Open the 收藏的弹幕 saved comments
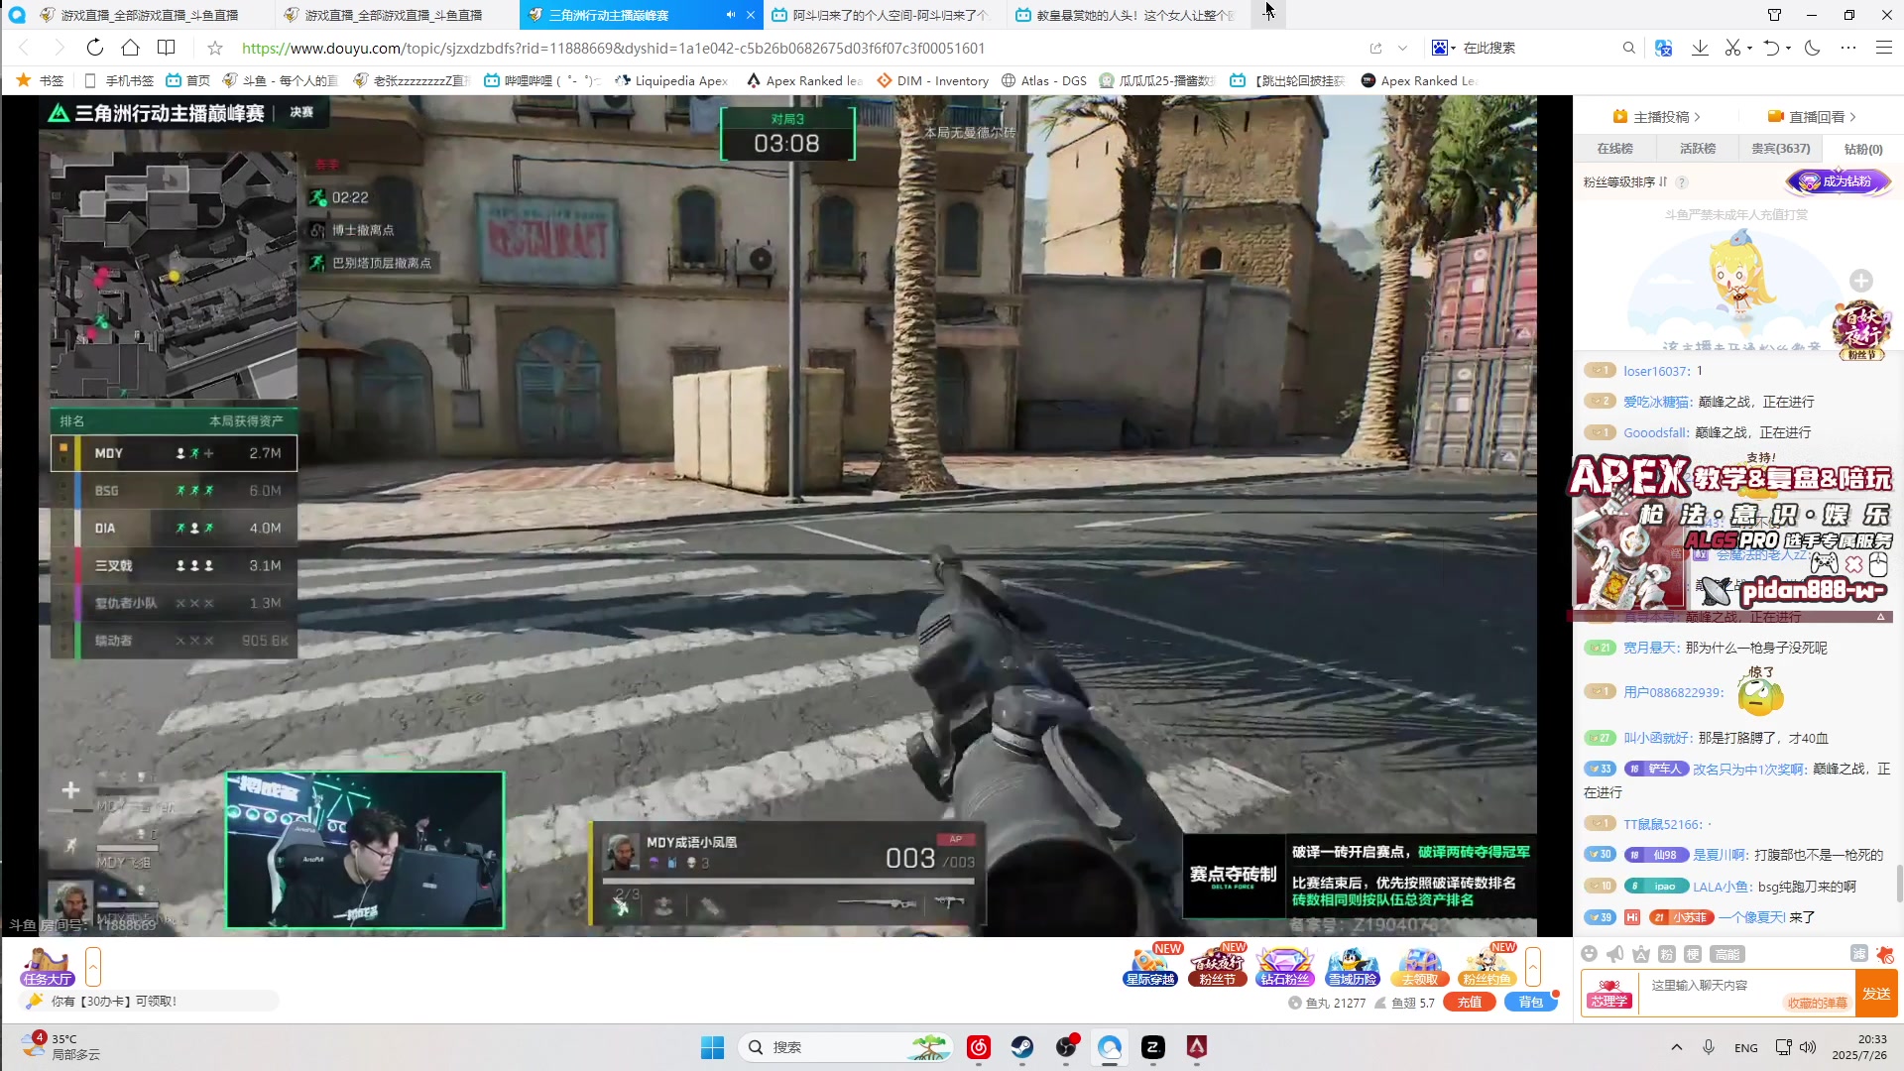The width and height of the screenshot is (1904, 1071). [x=1818, y=1003]
